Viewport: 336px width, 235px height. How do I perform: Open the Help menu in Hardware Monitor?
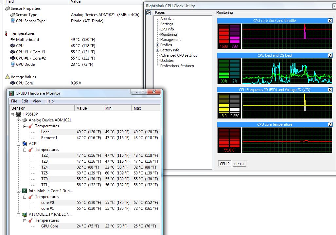49,101
